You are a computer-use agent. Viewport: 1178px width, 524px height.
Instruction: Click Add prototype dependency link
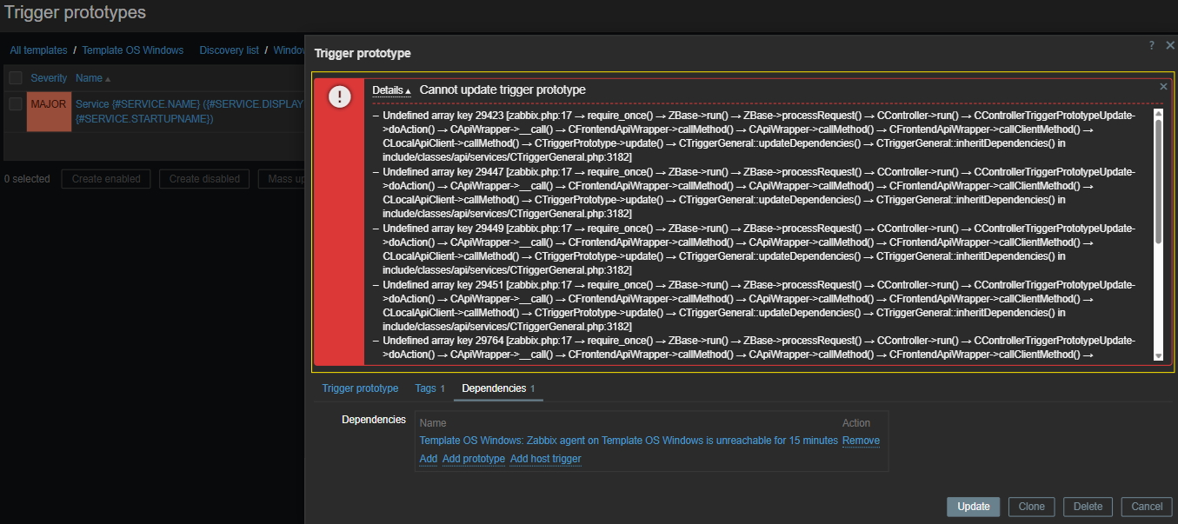coord(473,459)
